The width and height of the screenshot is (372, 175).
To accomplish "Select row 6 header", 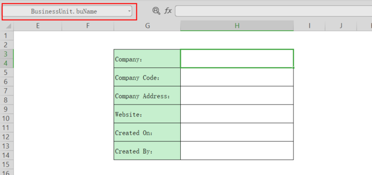I will (7, 82).
